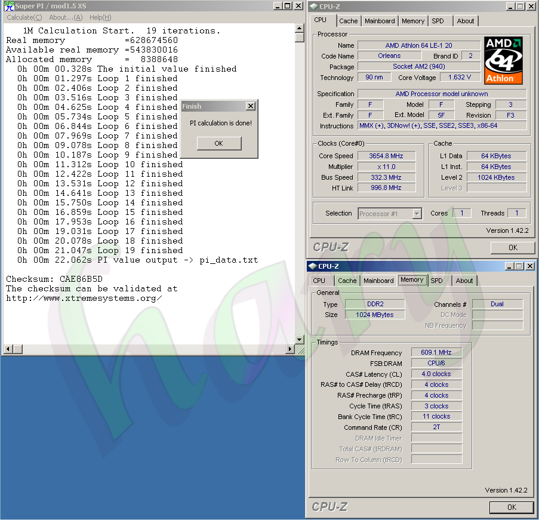Close the Super PI window

point(298,6)
